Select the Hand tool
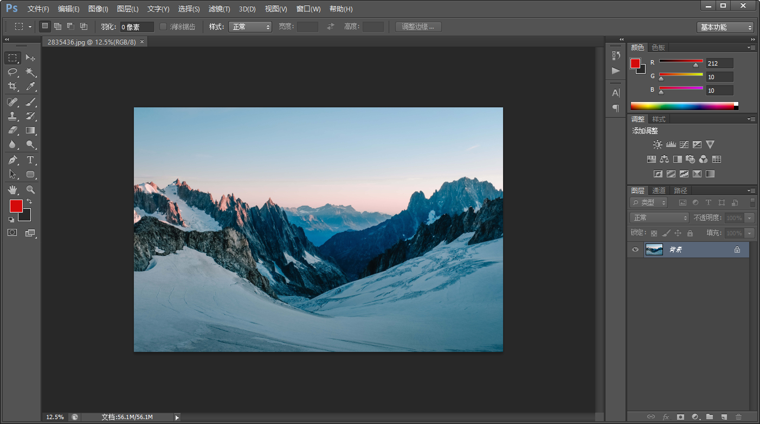 tap(12, 190)
